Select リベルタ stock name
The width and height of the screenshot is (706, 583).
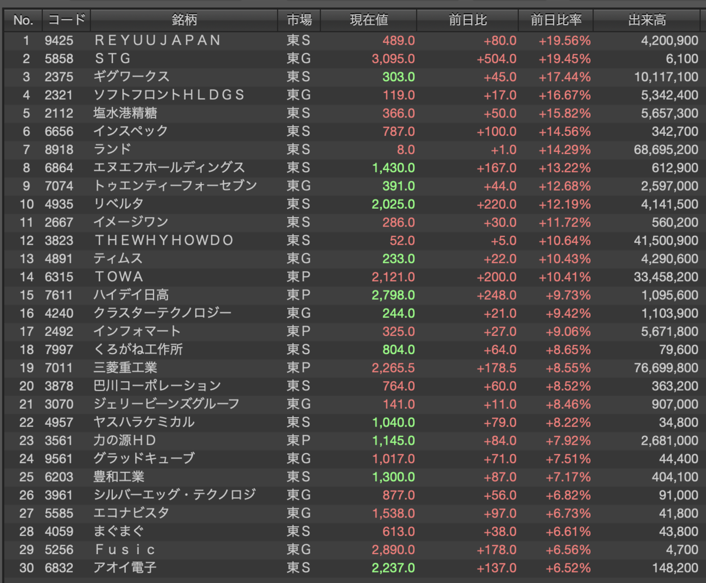tap(118, 204)
